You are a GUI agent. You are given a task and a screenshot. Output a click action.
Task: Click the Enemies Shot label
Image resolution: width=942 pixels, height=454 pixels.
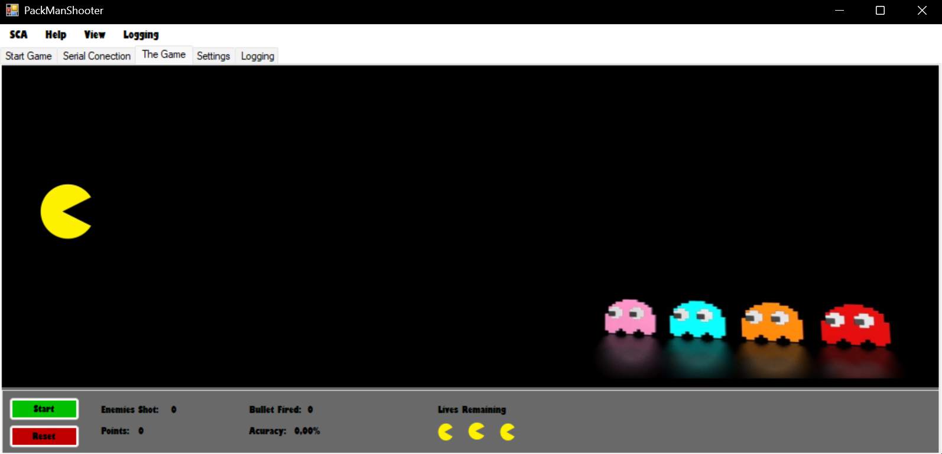(130, 410)
